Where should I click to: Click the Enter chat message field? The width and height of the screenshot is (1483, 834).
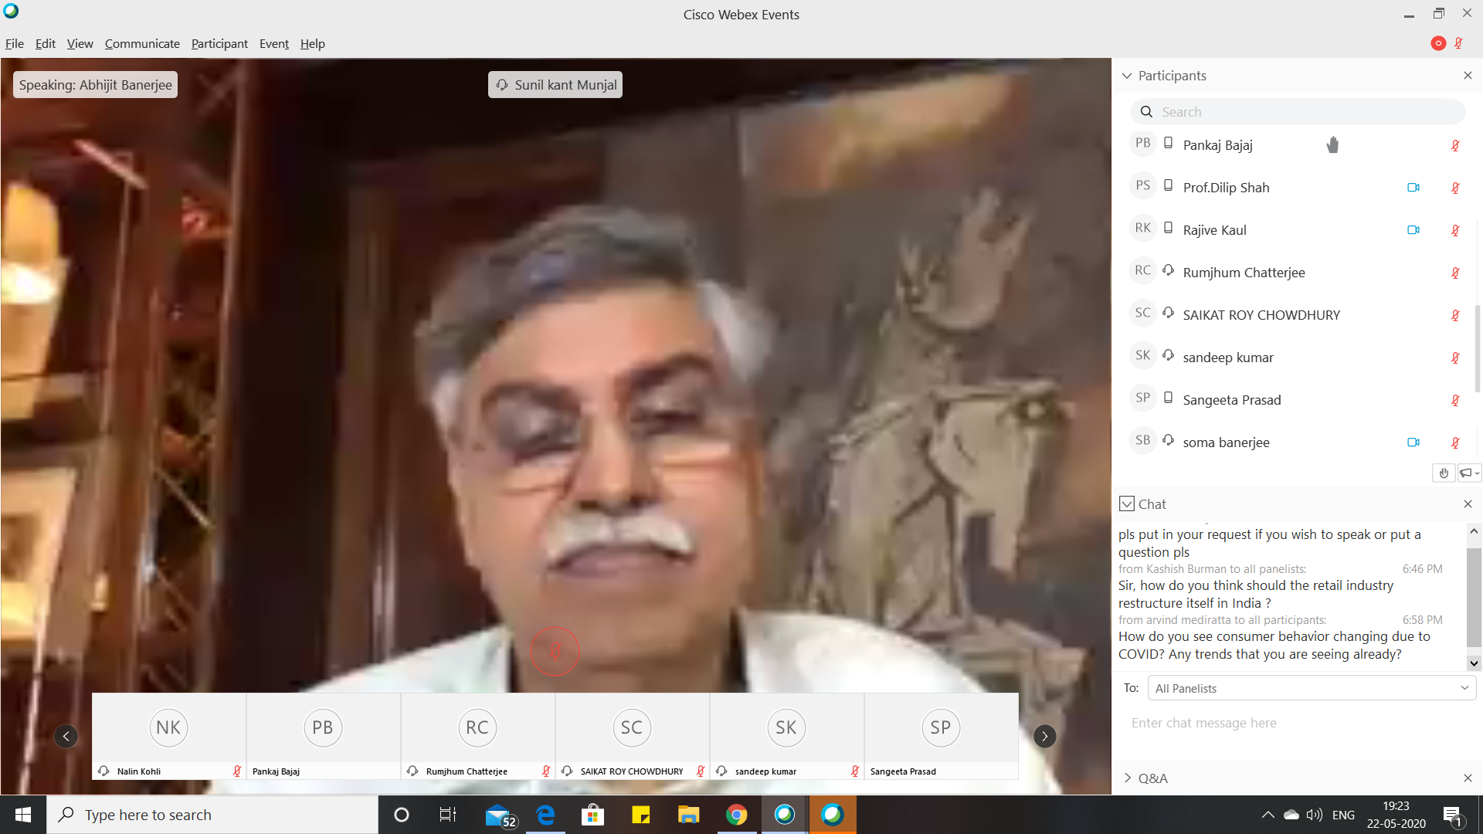tap(1298, 724)
